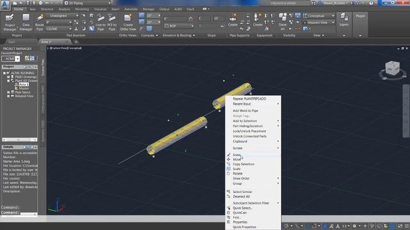Viewport: 410px width, 230px height.
Task: Choose Properties from the context menu
Action: click(254, 222)
